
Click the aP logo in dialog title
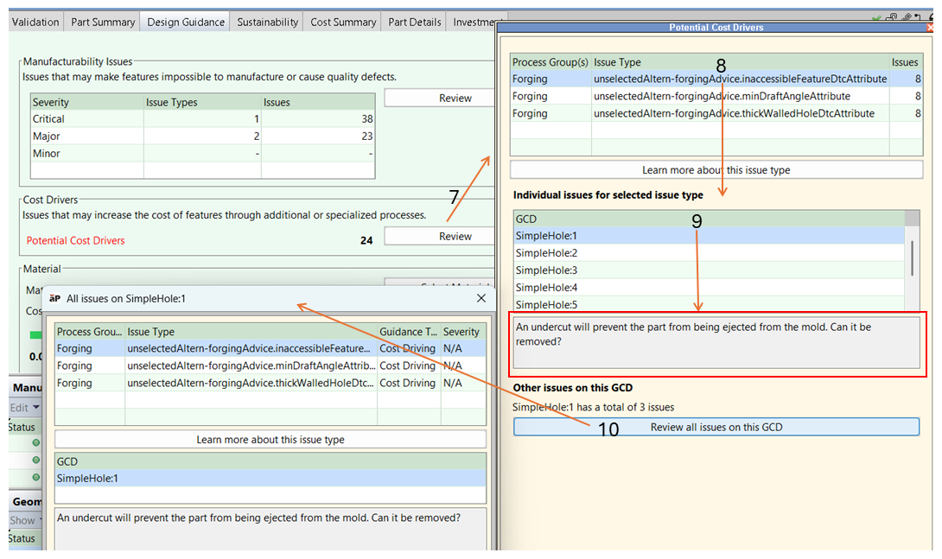[x=55, y=299]
